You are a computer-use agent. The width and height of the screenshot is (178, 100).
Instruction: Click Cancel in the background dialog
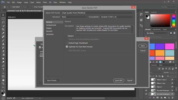[143, 51]
